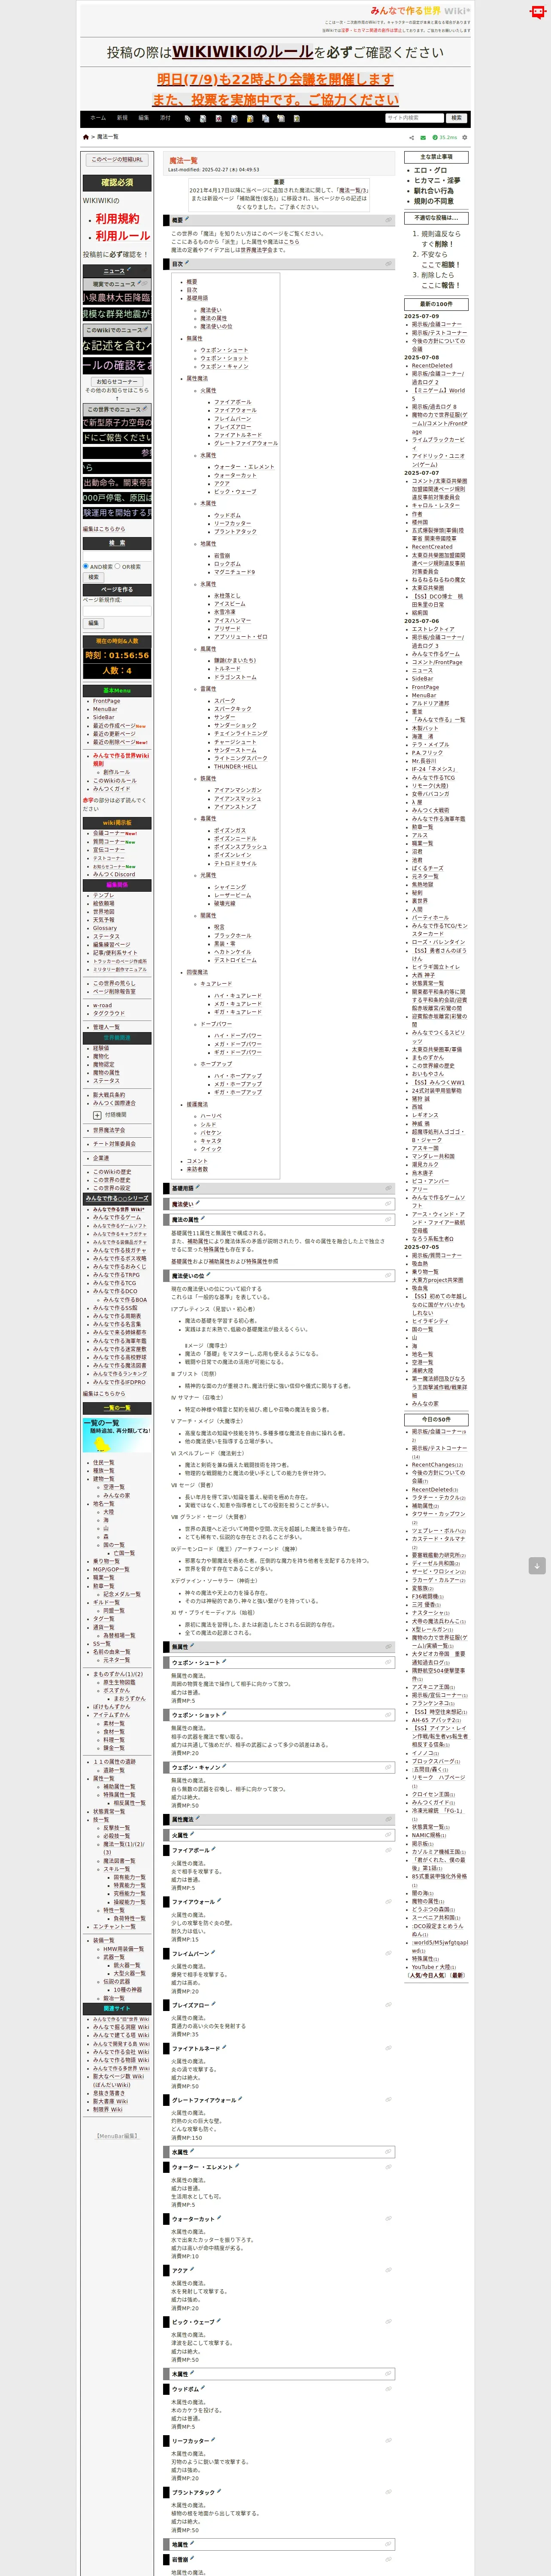
Task: Click the 利用規約 link in the sidebar
Action: click(117, 218)
